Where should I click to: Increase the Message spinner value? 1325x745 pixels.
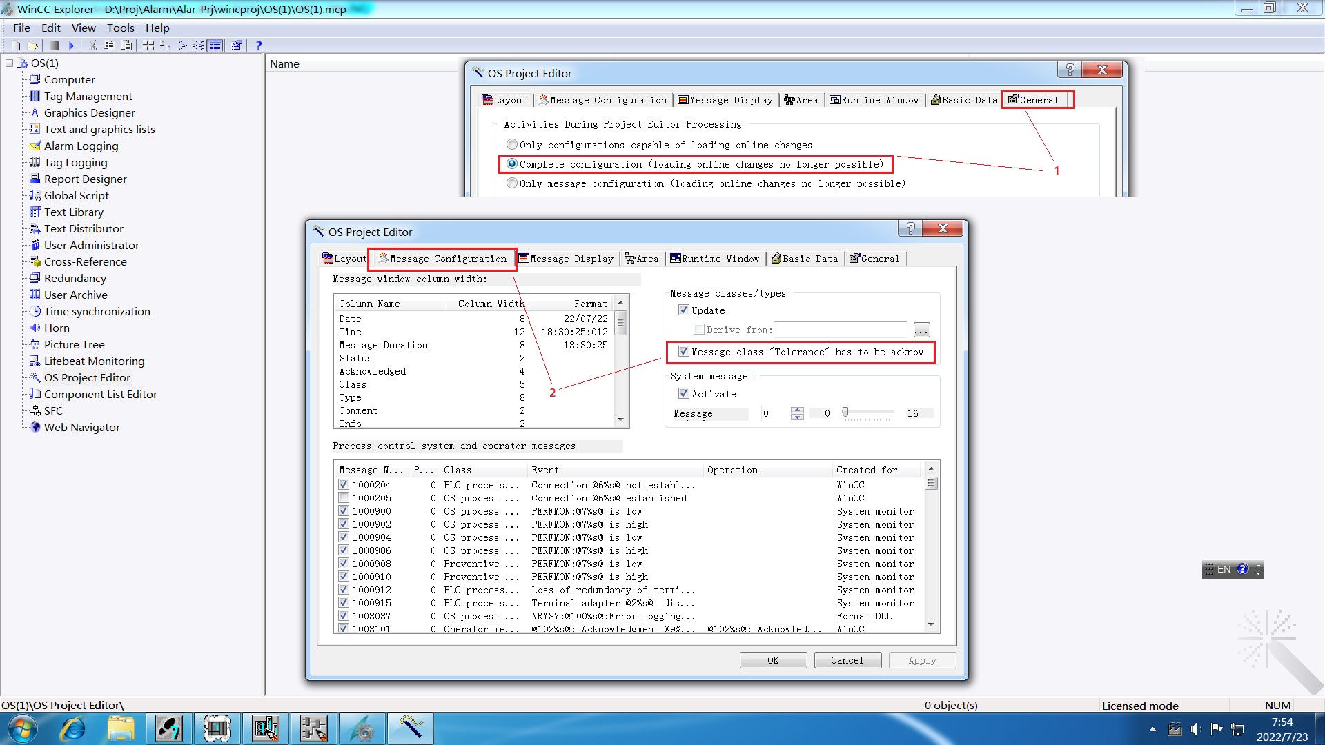(798, 410)
